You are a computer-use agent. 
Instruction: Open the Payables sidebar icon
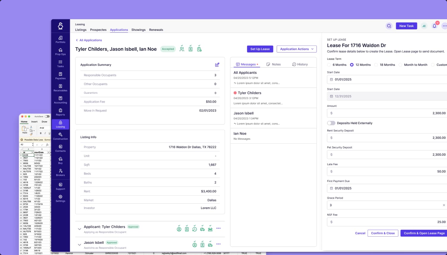tap(60, 76)
